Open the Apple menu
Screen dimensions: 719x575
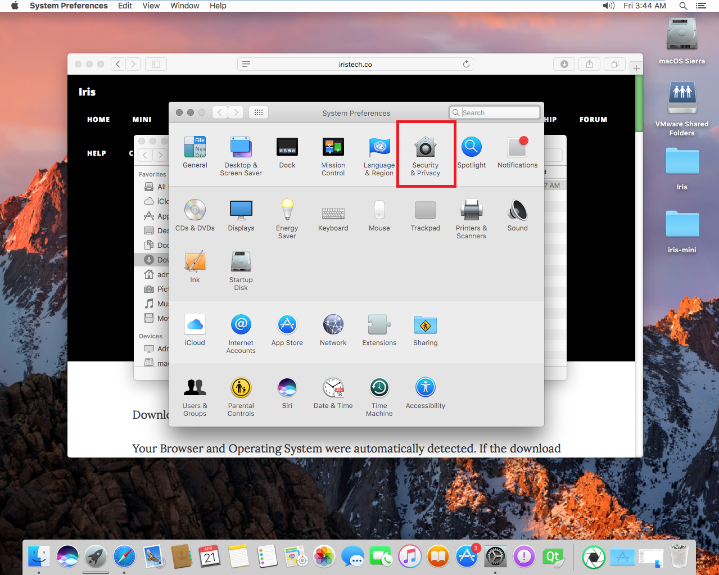coord(15,6)
